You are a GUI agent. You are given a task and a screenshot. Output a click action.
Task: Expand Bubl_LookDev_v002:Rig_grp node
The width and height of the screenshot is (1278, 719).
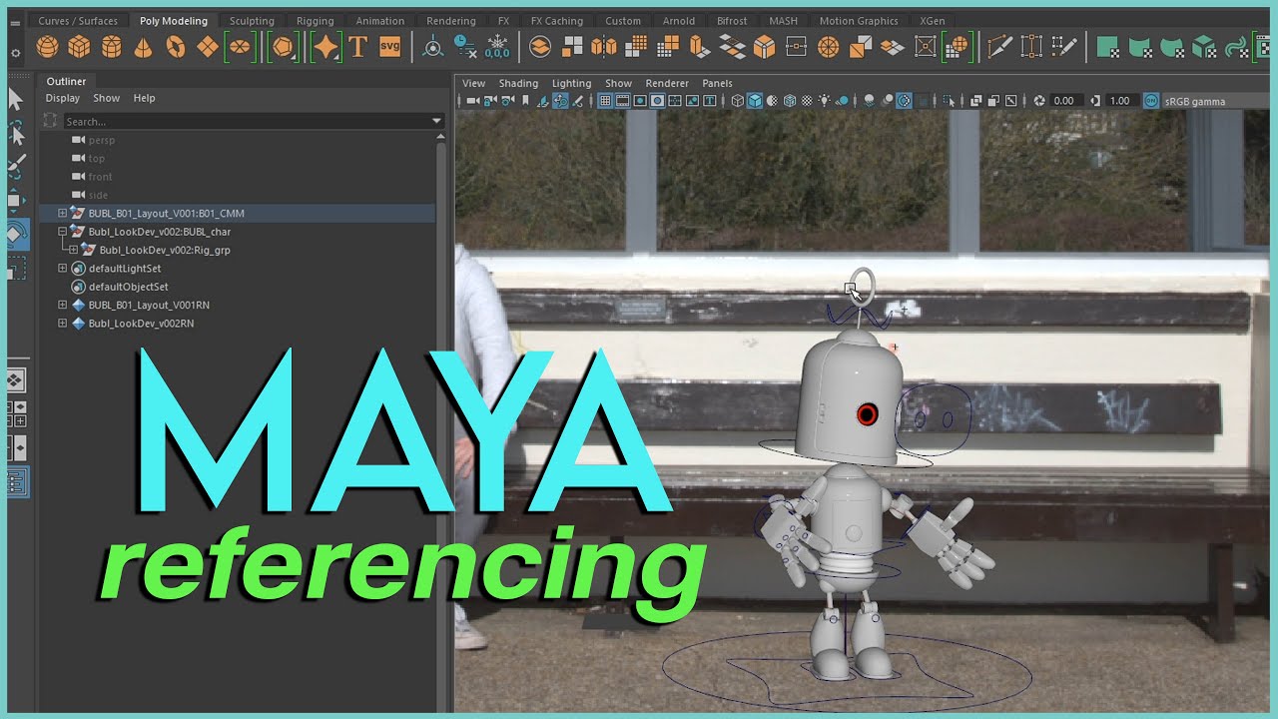coord(74,250)
